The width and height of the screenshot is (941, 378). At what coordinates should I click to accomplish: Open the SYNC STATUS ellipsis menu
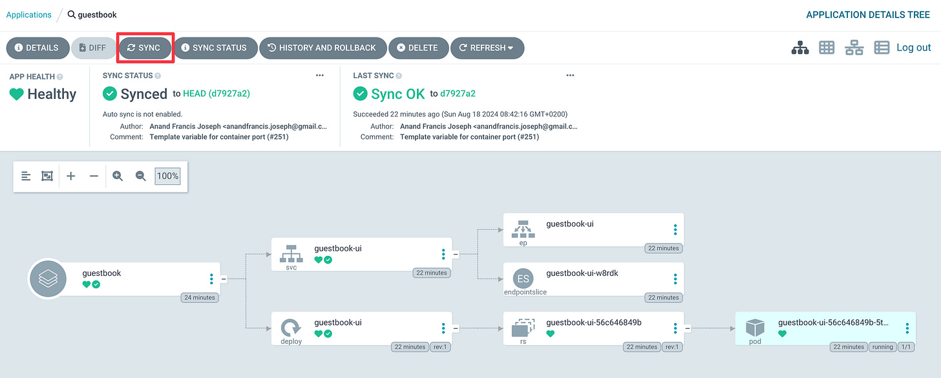click(x=319, y=75)
